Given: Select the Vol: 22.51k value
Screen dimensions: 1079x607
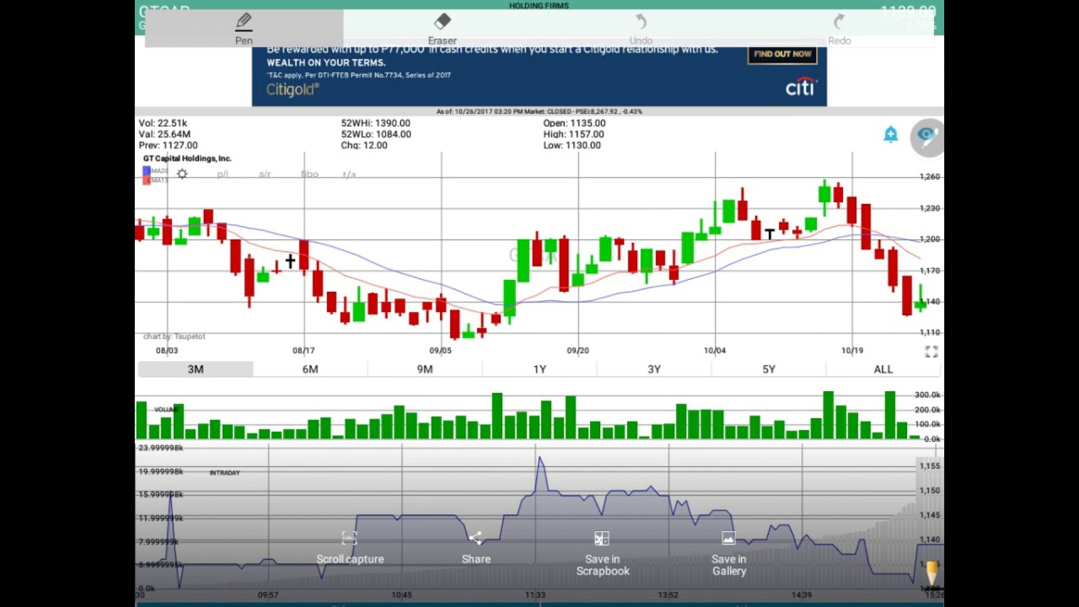Looking at the screenshot, I should click(163, 123).
